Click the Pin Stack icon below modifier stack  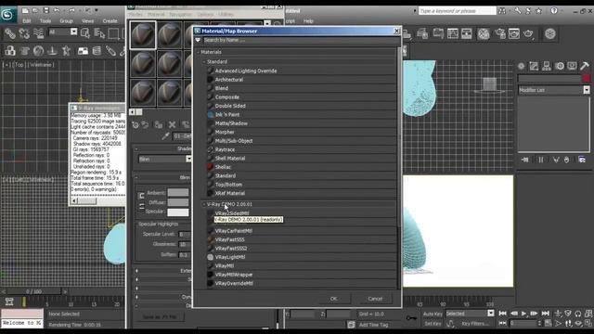pyautogui.click(x=524, y=160)
